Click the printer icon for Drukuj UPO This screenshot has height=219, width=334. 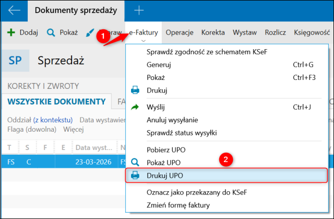[x=135, y=175]
